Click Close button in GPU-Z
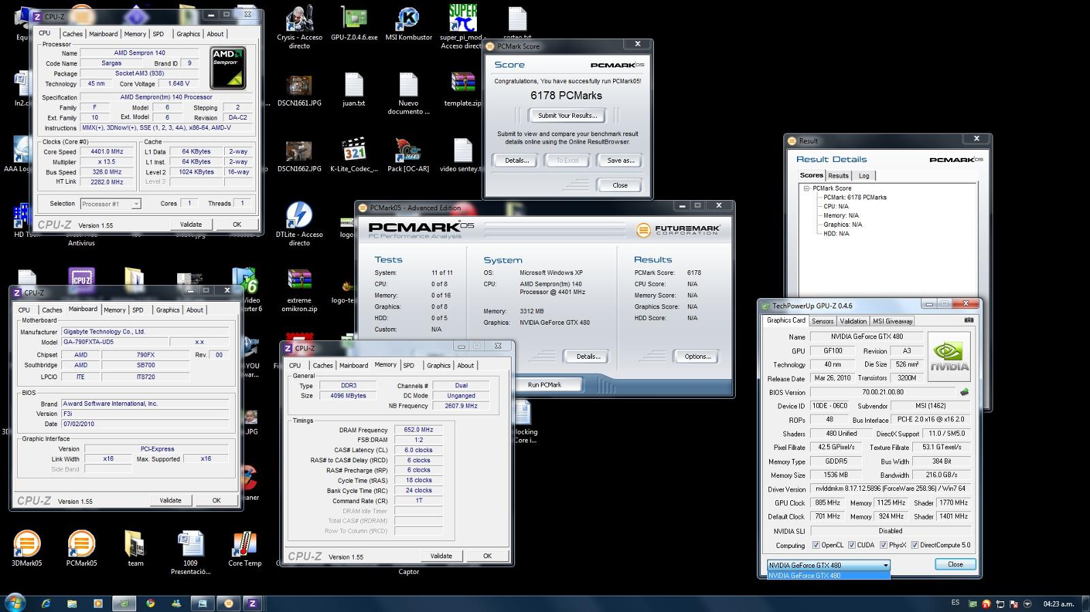 coord(955,564)
